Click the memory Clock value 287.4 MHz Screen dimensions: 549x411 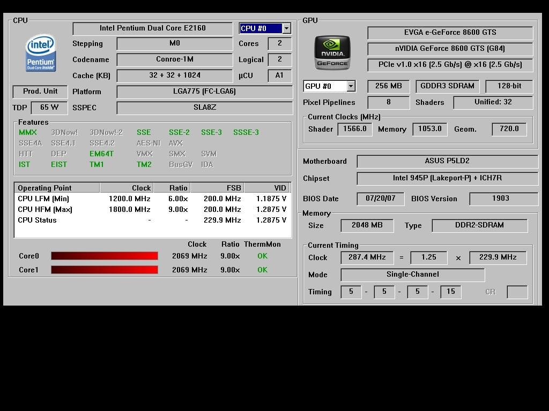click(x=367, y=257)
